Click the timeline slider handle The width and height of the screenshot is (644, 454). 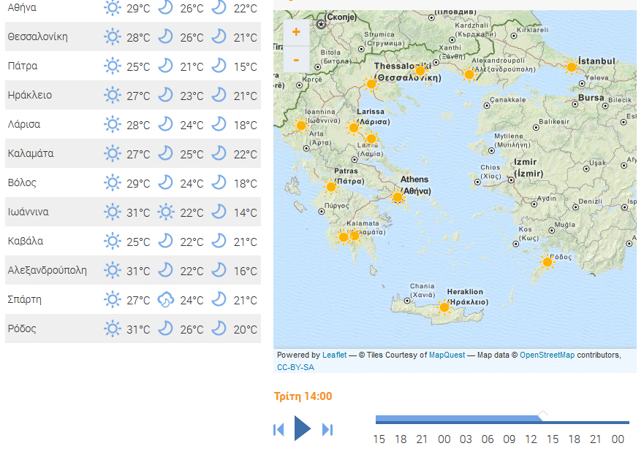pyautogui.click(x=542, y=415)
